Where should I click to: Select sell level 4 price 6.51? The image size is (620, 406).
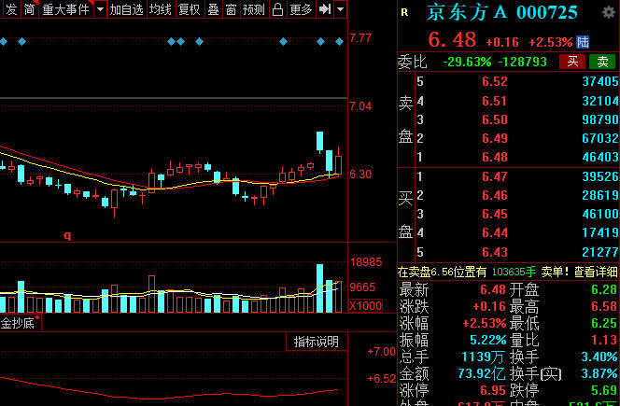[494, 101]
